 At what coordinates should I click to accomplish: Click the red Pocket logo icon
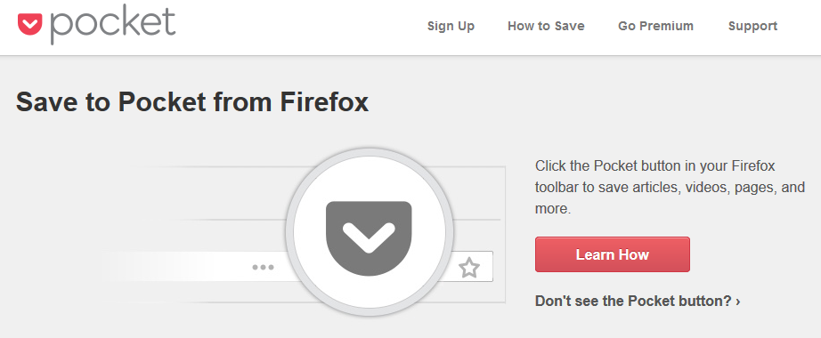[x=30, y=25]
